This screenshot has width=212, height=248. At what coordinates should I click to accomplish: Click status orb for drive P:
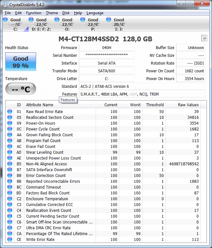click(x=83, y=19)
